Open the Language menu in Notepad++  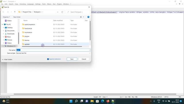[x=30, y=4]
